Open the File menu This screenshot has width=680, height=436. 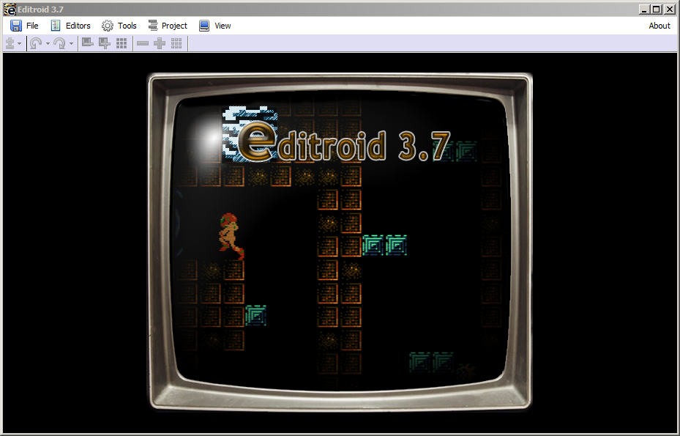click(x=24, y=26)
